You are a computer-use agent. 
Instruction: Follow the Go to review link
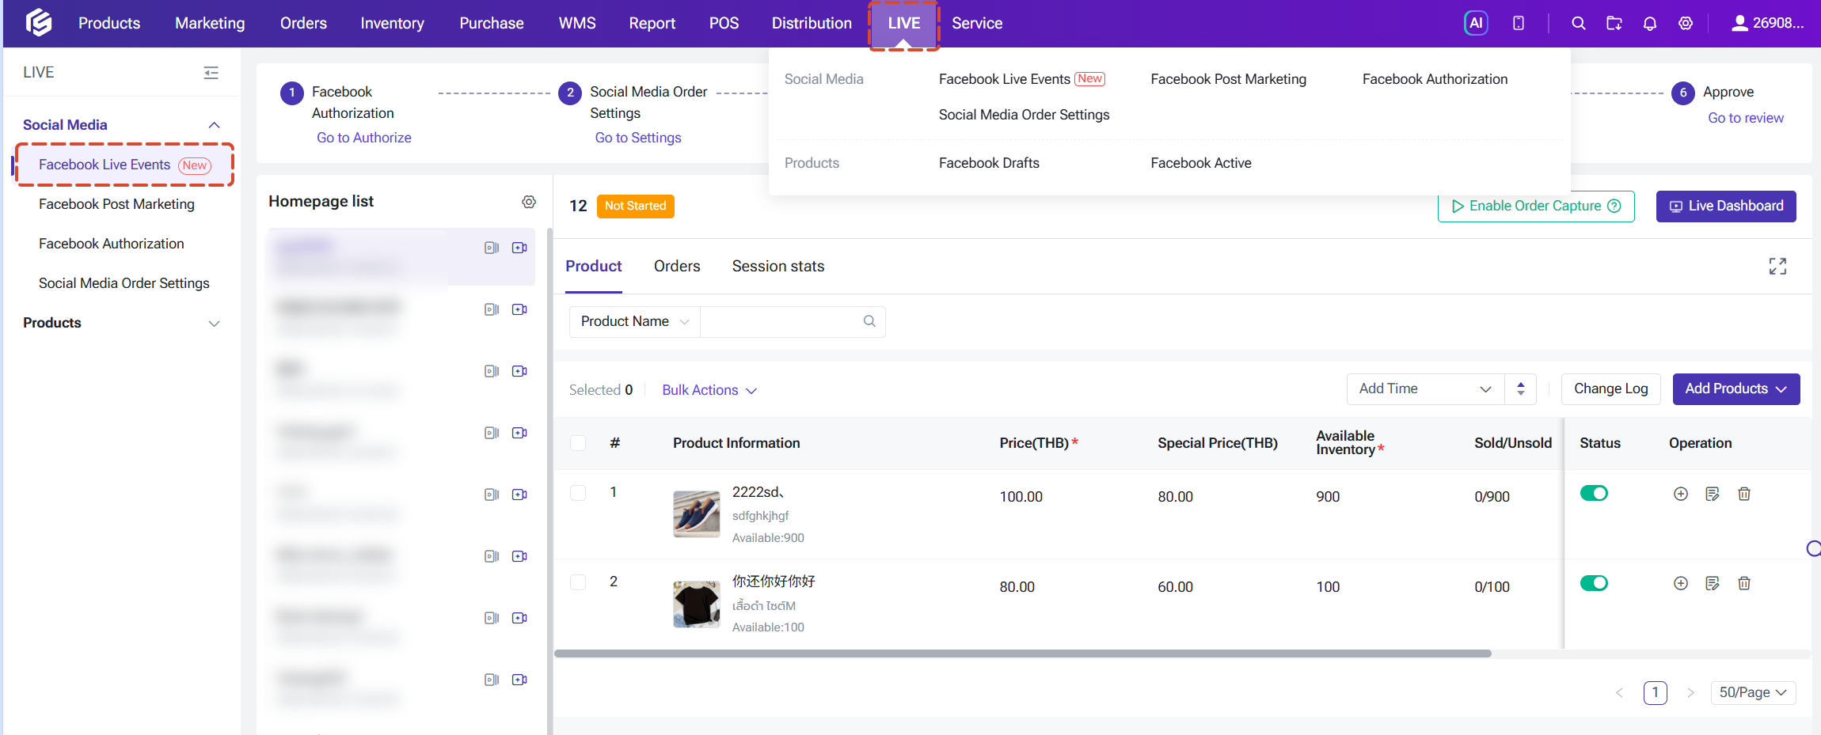pos(1746,118)
